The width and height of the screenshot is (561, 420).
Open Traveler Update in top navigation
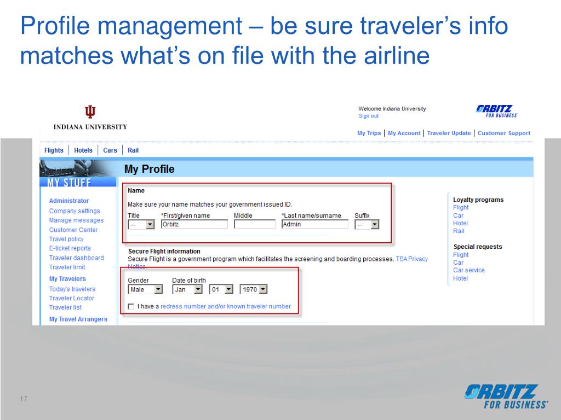click(x=449, y=133)
